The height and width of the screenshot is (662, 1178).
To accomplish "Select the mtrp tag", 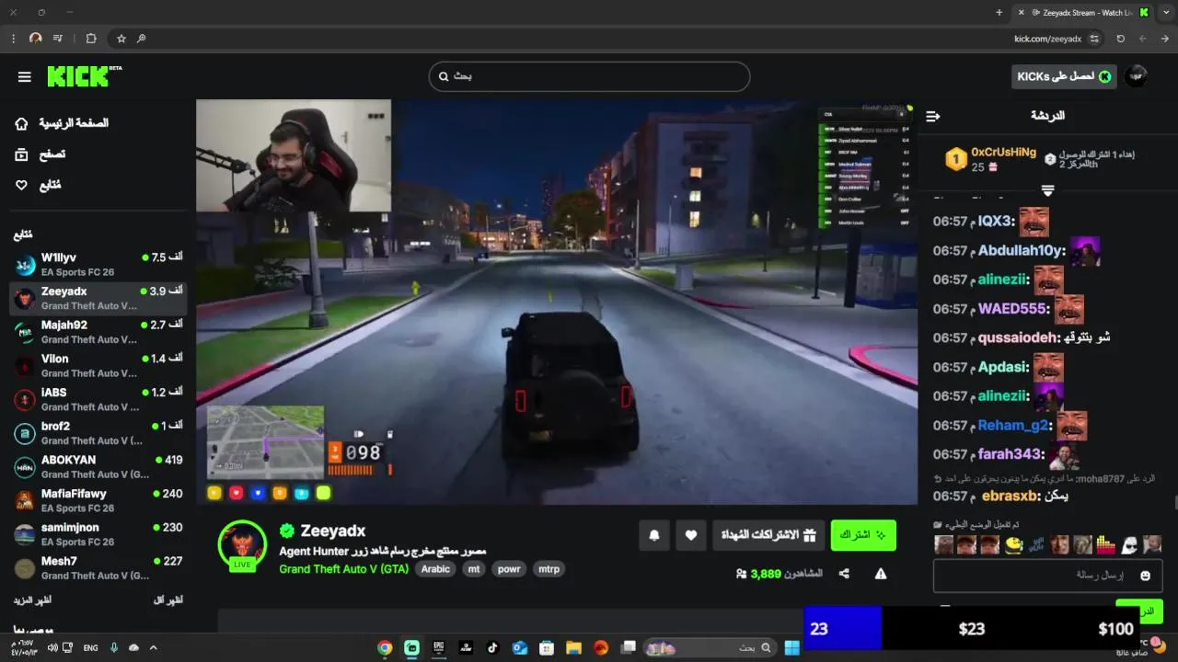I will pos(549,569).
